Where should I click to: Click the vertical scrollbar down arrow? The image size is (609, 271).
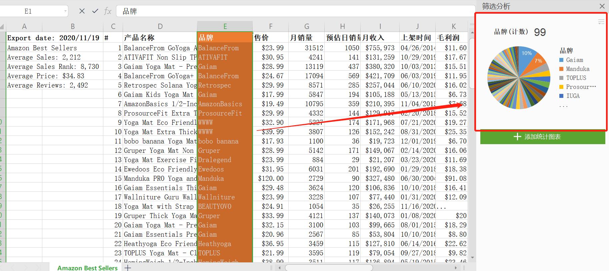(x=472, y=258)
